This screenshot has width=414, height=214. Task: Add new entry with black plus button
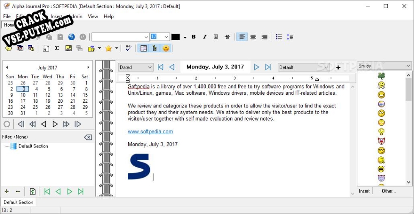[338, 67]
